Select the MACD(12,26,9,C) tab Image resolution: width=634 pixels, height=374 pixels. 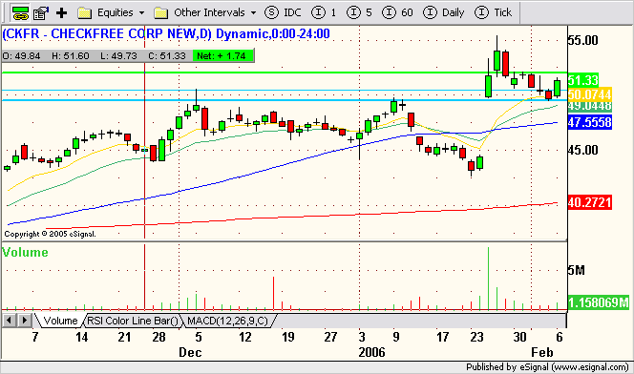coord(227,321)
